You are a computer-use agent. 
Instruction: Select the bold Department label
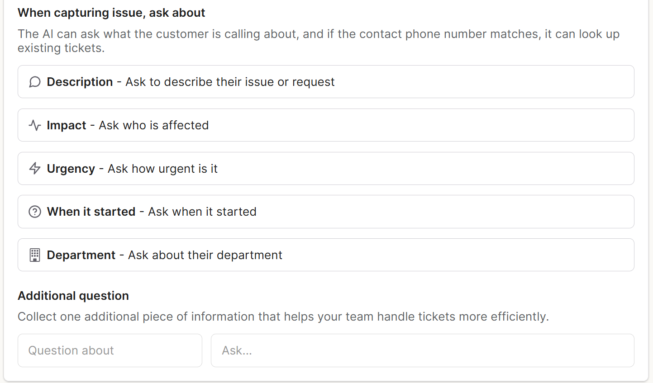tap(81, 255)
